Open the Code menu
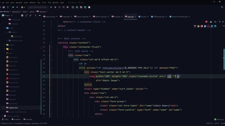This screenshot has height=126, width=225. [x=26, y=2]
